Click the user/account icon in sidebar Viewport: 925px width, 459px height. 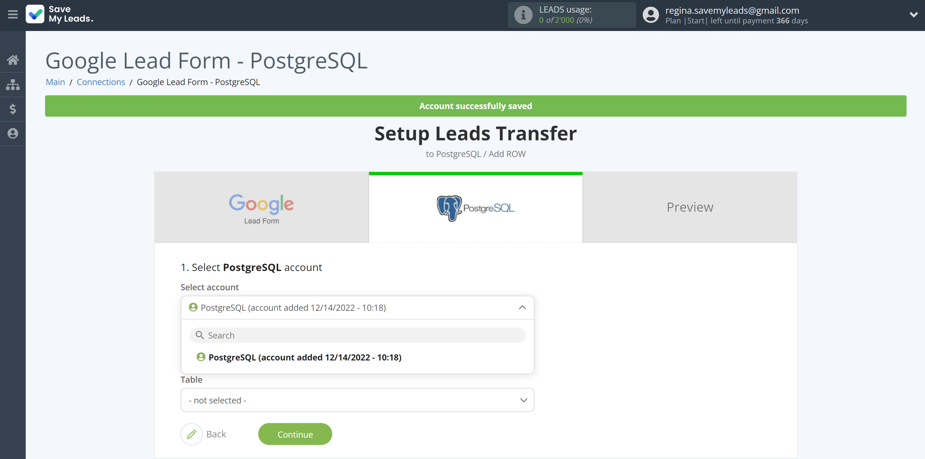(x=13, y=133)
